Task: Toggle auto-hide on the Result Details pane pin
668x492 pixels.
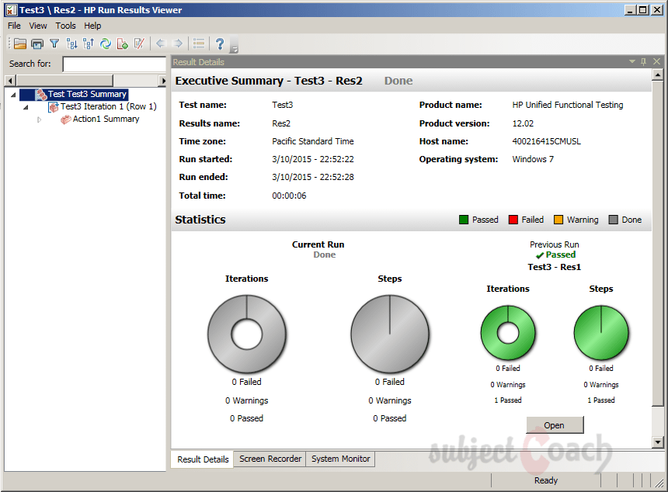Action: (x=643, y=61)
